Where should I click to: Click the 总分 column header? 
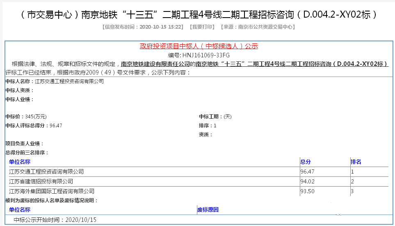click(x=305, y=162)
